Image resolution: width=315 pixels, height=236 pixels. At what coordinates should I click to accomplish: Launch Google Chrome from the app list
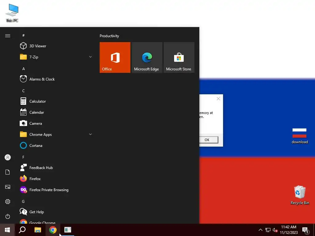point(56,221)
